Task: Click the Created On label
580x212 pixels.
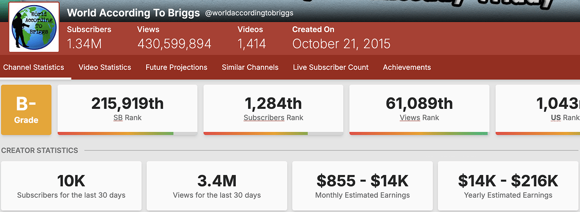Action: coord(313,29)
